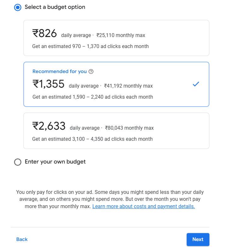The image size is (228, 247).
Task: Click the 'Recommended for you' label
Action: click(60, 71)
